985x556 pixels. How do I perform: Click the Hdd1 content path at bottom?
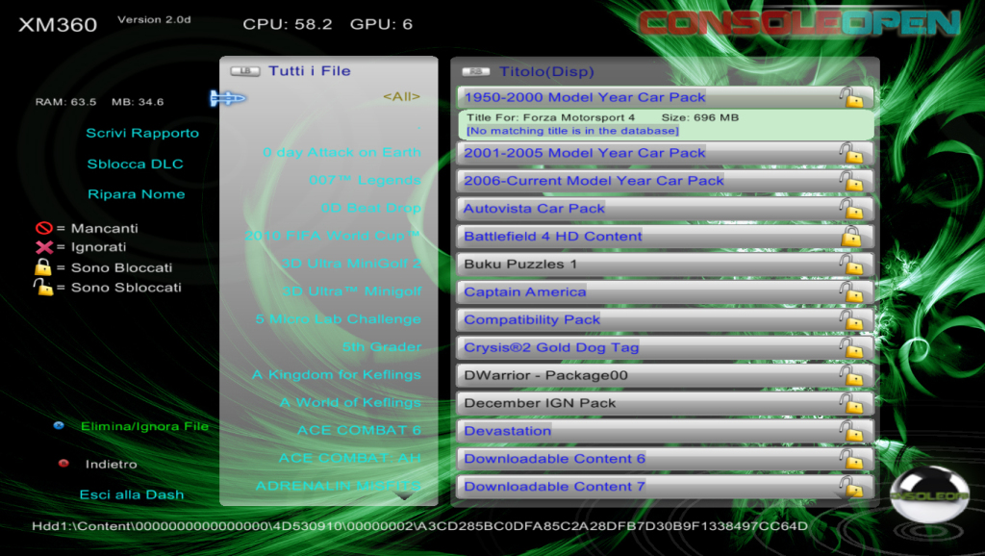419,526
